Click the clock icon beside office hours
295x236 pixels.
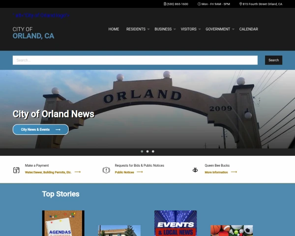(199, 4)
